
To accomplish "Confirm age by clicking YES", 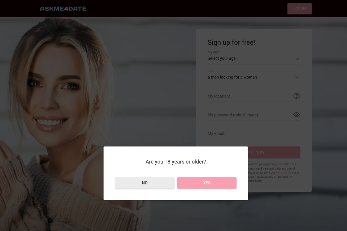I will tap(207, 183).
